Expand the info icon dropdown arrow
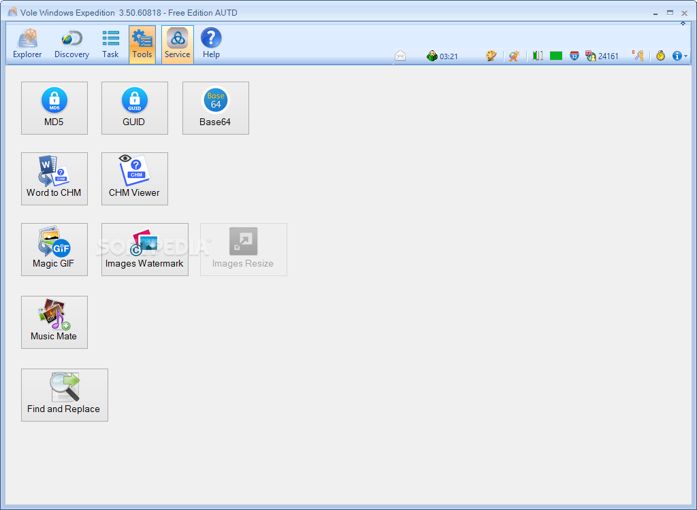Image resolution: width=697 pixels, height=510 pixels. coord(686,56)
